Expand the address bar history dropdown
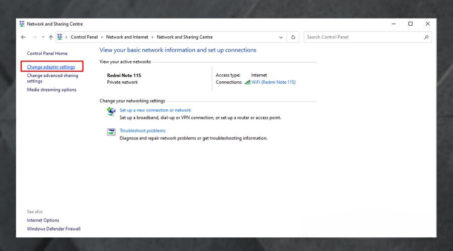The width and height of the screenshot is (453, 251). pyautogui.click(x=281, y=37)
